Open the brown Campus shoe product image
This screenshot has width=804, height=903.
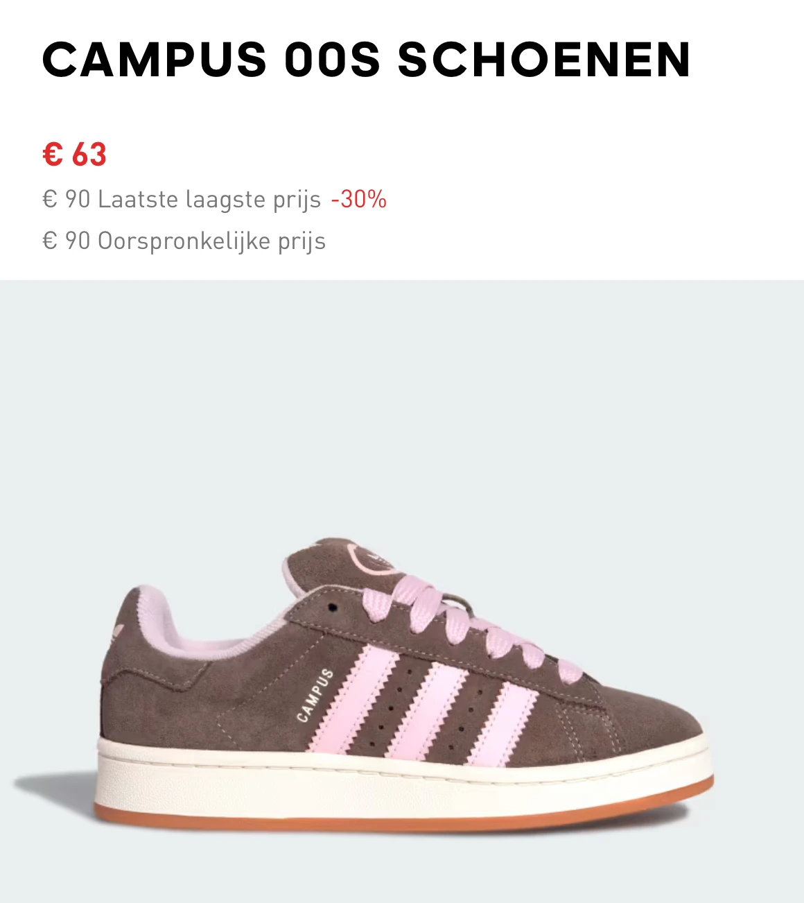coord(402,592)
